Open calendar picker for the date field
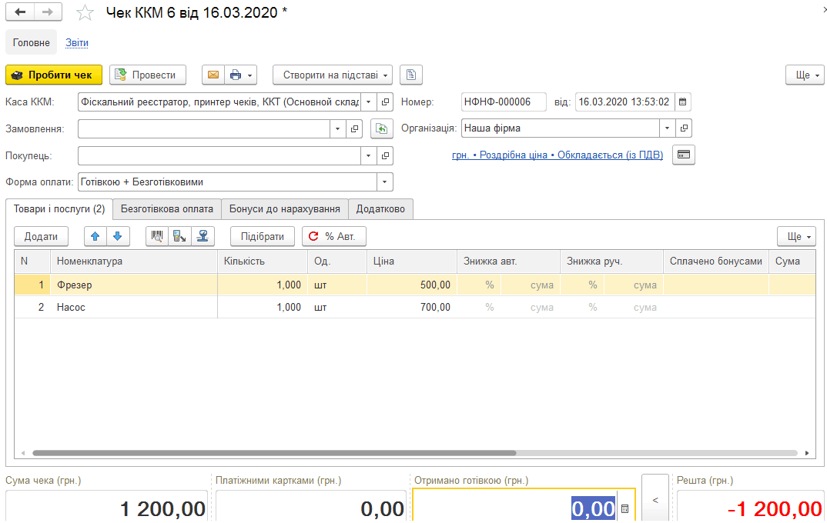Screen dimensions: 827x523 click(x=682, y=102)
